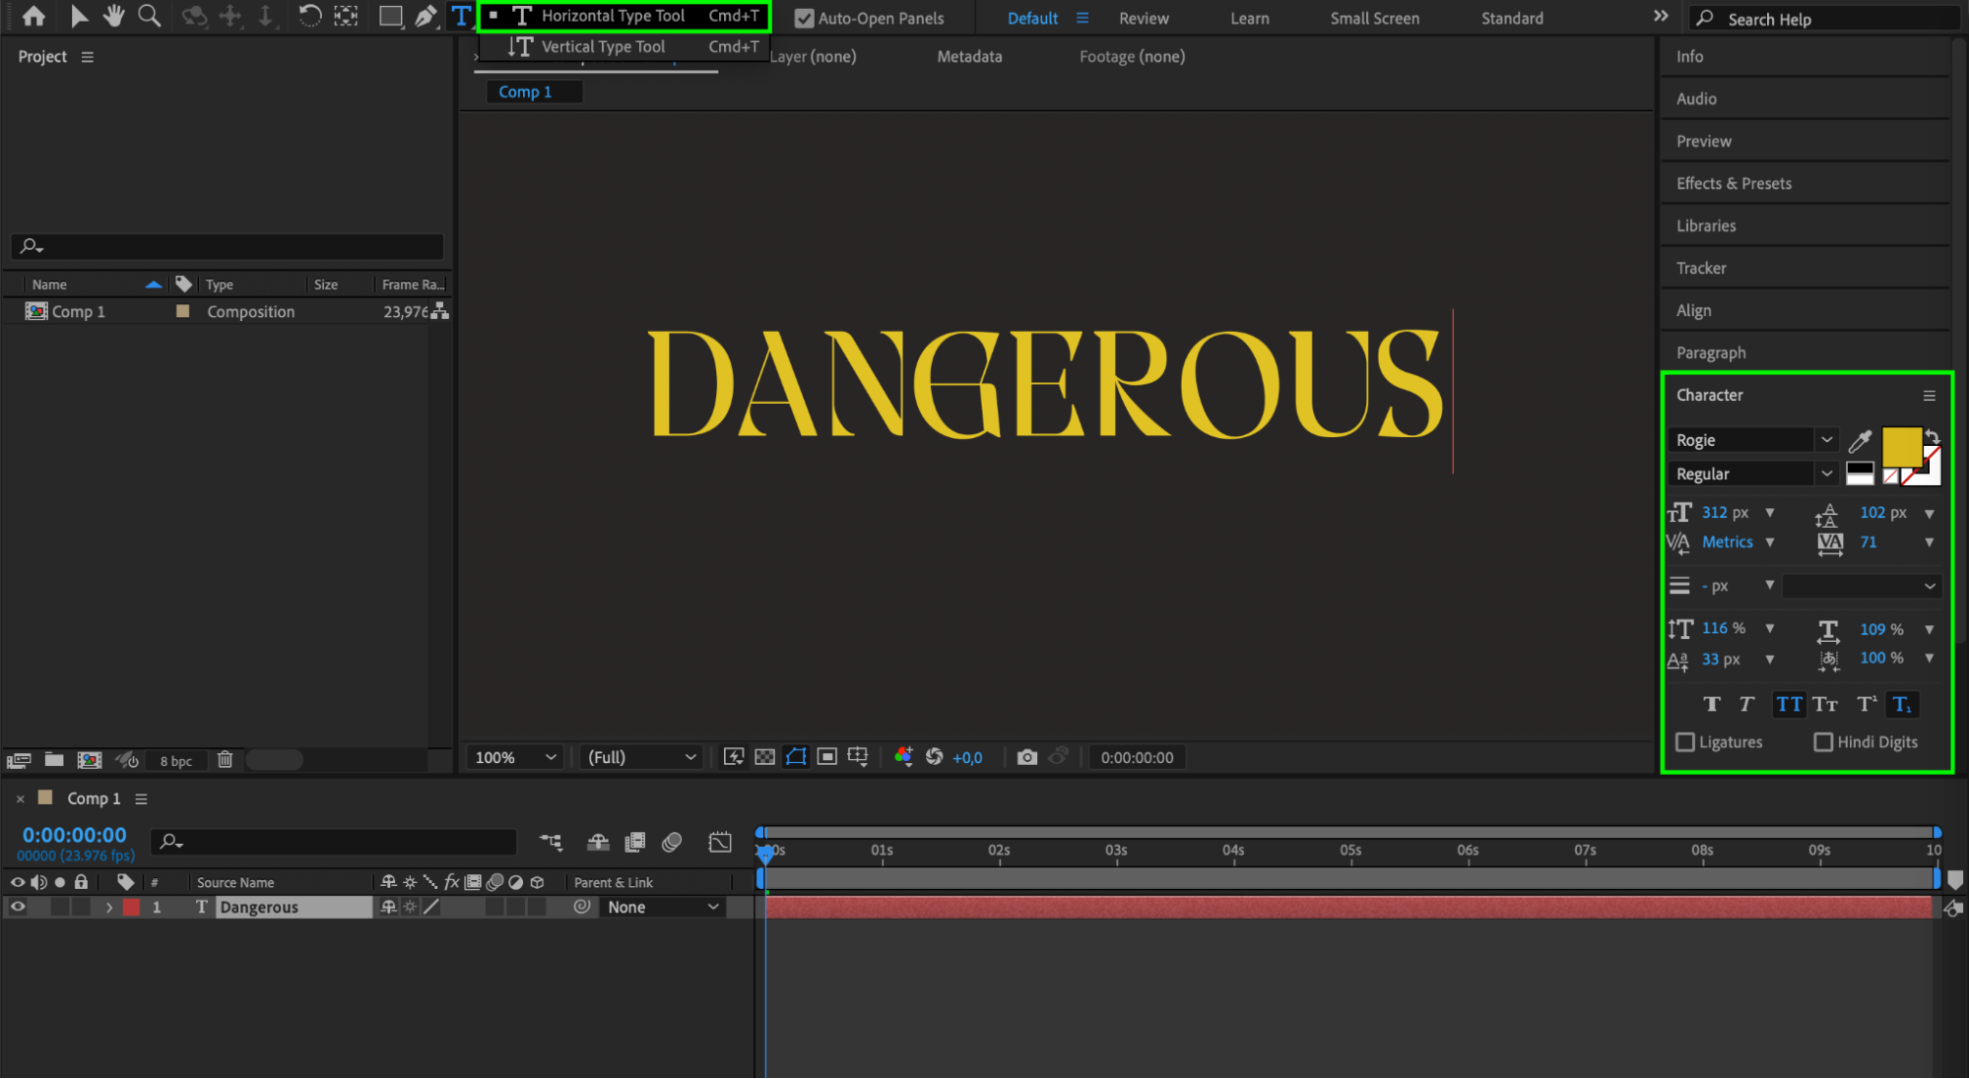Open the Effects & Presets panel
This screenshot has width=1969, height=1079.
tap(1734, 183)
